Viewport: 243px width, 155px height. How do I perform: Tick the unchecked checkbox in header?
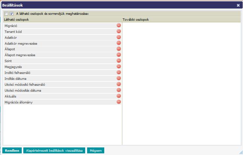tap(6, 13)
